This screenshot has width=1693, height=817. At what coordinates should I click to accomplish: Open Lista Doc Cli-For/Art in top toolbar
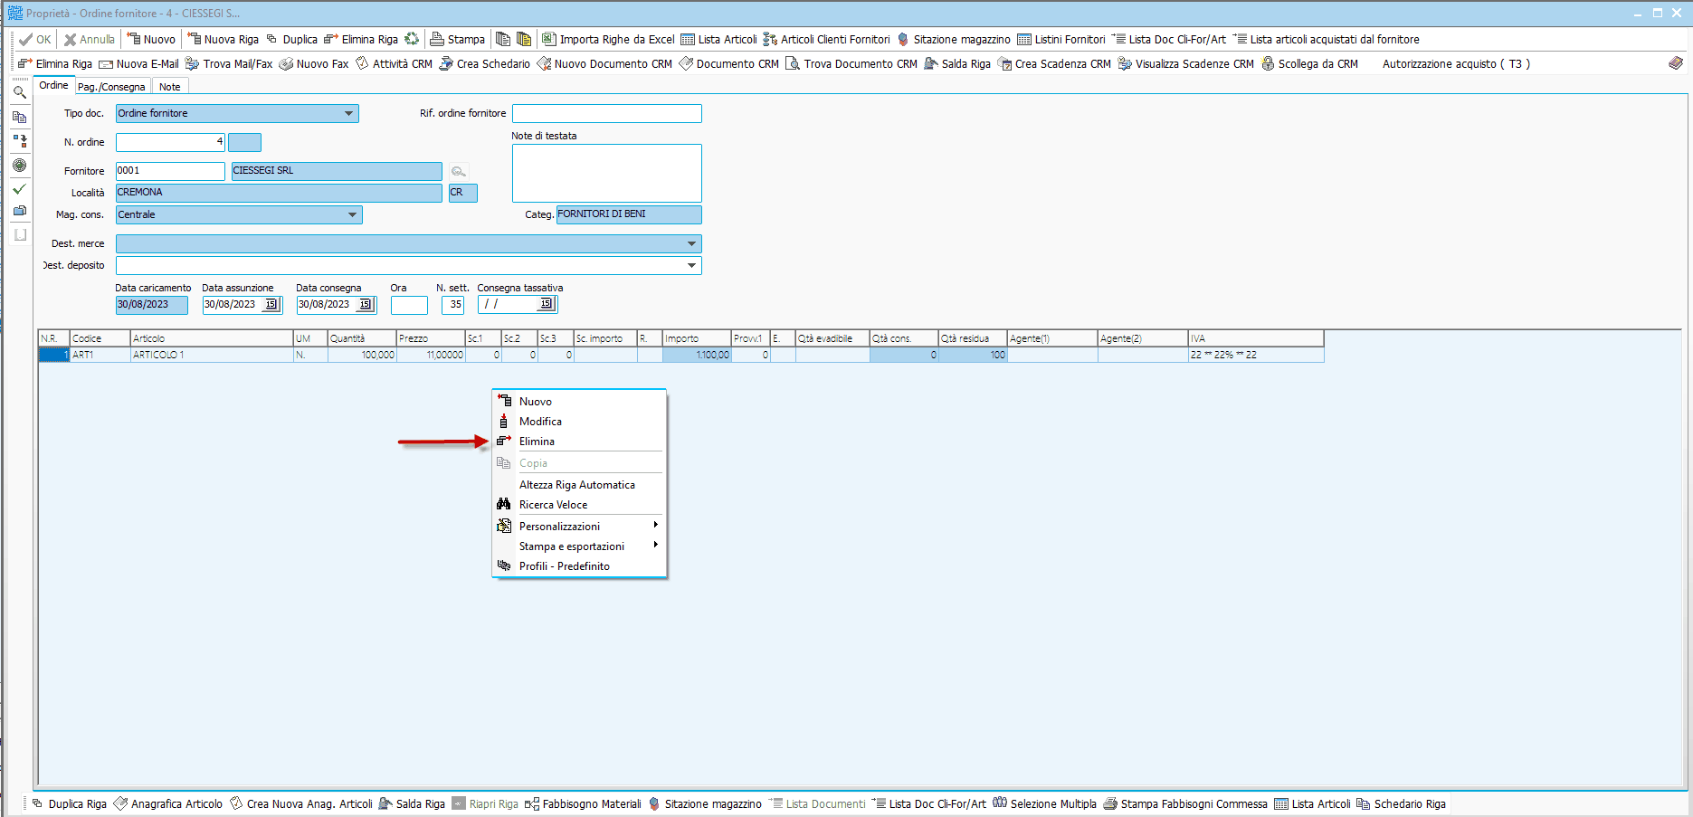[x=1169, y=40]
